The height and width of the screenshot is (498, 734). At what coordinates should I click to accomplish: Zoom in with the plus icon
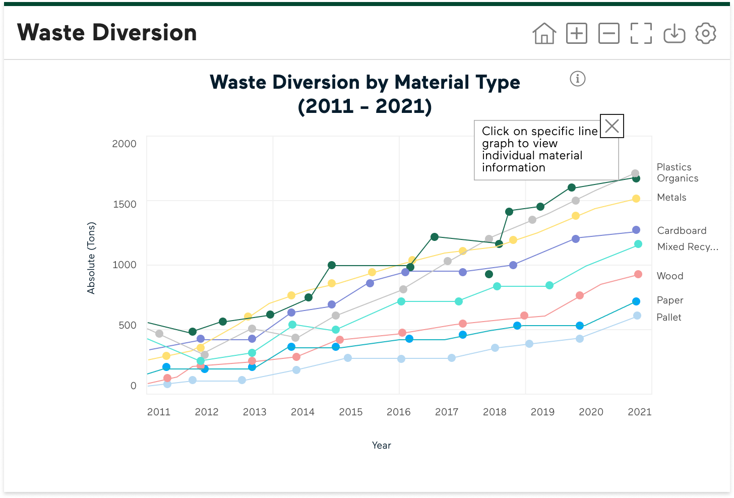coord(577,34)
